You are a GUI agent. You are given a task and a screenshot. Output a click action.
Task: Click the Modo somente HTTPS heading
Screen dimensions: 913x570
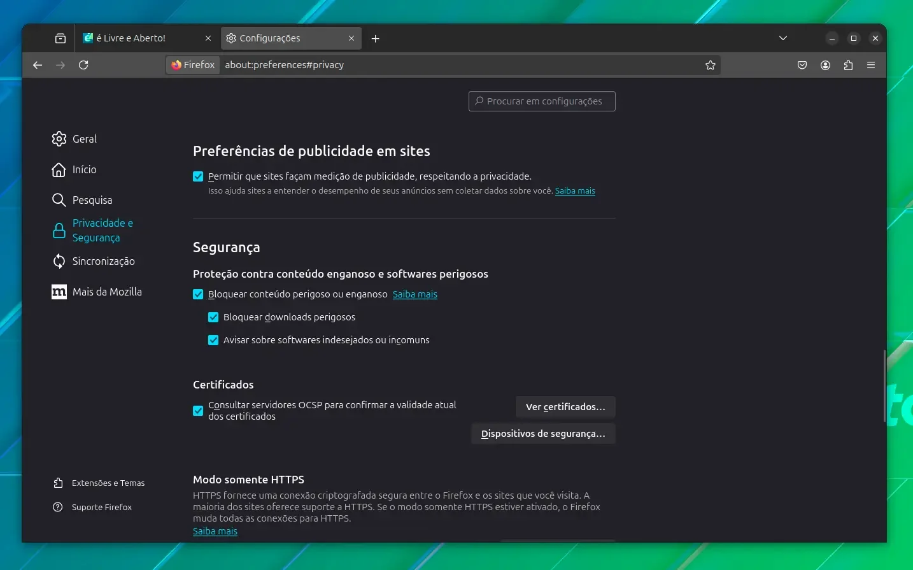[x=249, y=480]
